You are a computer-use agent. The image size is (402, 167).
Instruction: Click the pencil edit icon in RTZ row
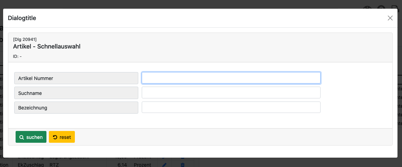tap(164, 165)
